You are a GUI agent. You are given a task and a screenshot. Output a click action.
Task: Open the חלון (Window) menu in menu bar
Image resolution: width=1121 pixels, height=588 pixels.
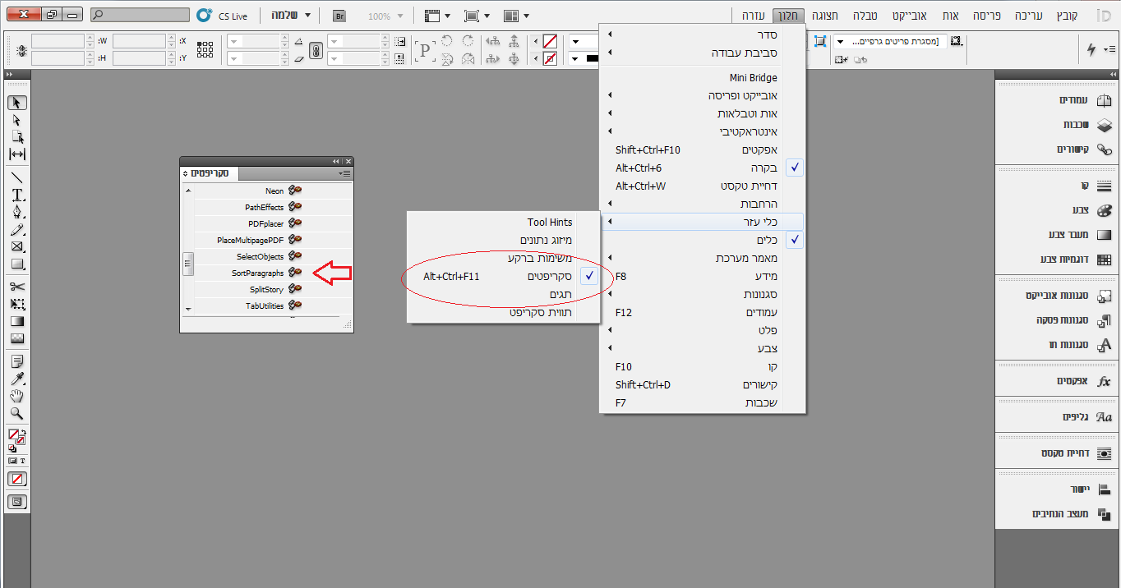(x=788, y=16)
